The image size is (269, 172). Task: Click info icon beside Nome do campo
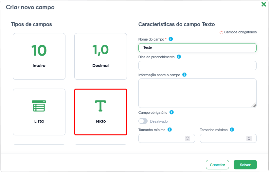coord(170,39)
